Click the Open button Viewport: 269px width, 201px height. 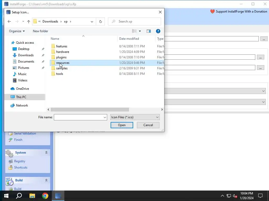(x=122, y=125)
